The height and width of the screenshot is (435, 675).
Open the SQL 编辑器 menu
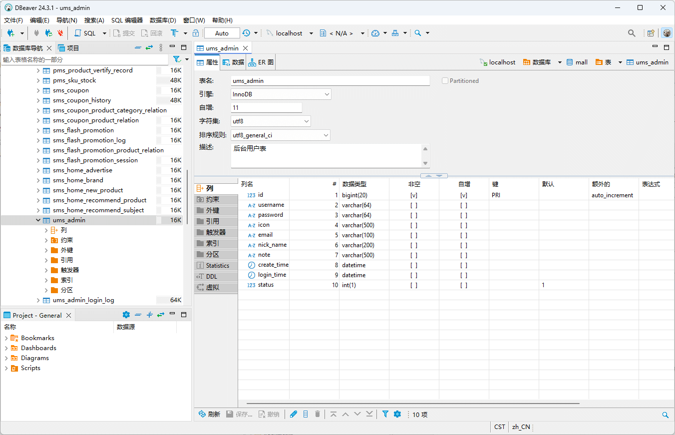point(127,20)
